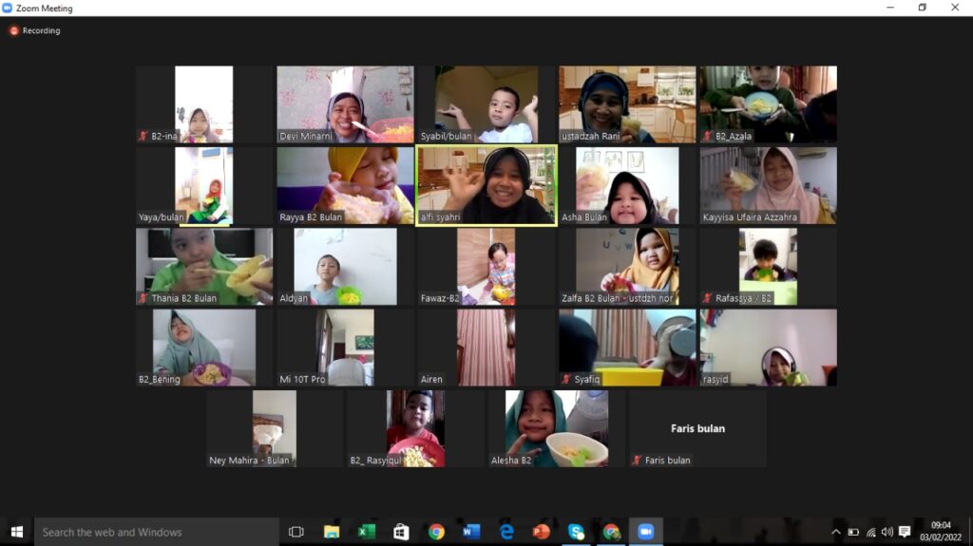Open the Wi-Fi network flyout

pyautogui.click(x=870, y=532)
